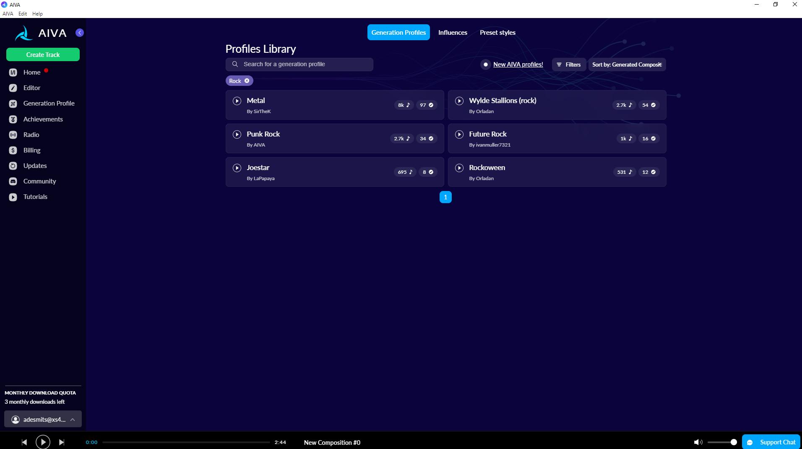
Task: Click the New Composition #0 track title
Action: pyautogui.click(x=332, y=443)
